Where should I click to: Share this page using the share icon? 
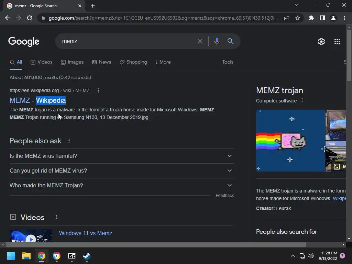click(x=287, y=18)
